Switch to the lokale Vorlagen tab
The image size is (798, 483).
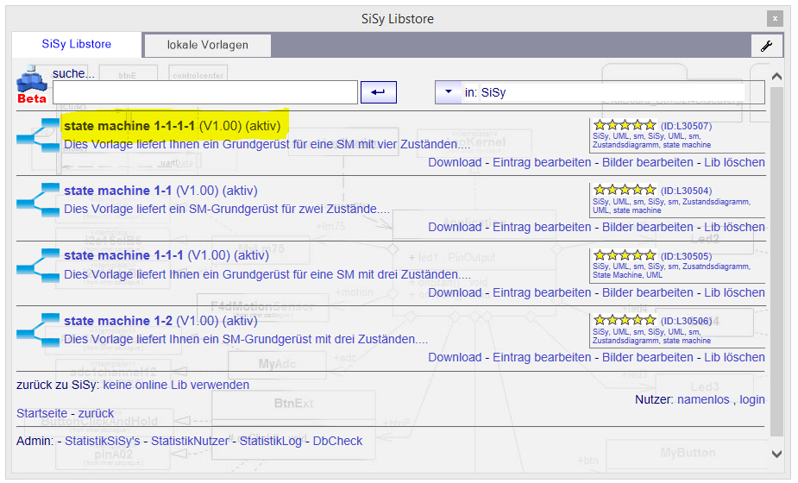[207, 45]
